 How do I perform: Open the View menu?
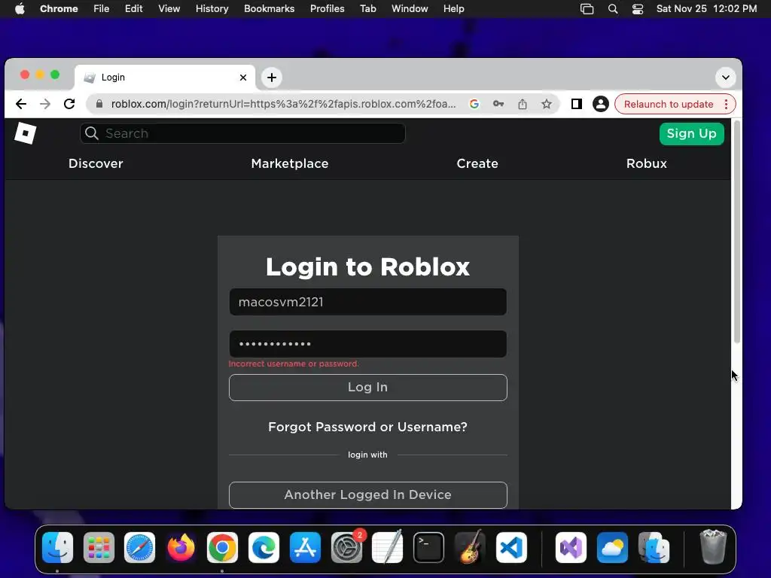[169, 8]
